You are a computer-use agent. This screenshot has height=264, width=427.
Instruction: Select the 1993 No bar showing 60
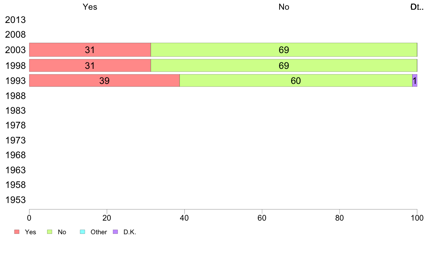point(296,80)
